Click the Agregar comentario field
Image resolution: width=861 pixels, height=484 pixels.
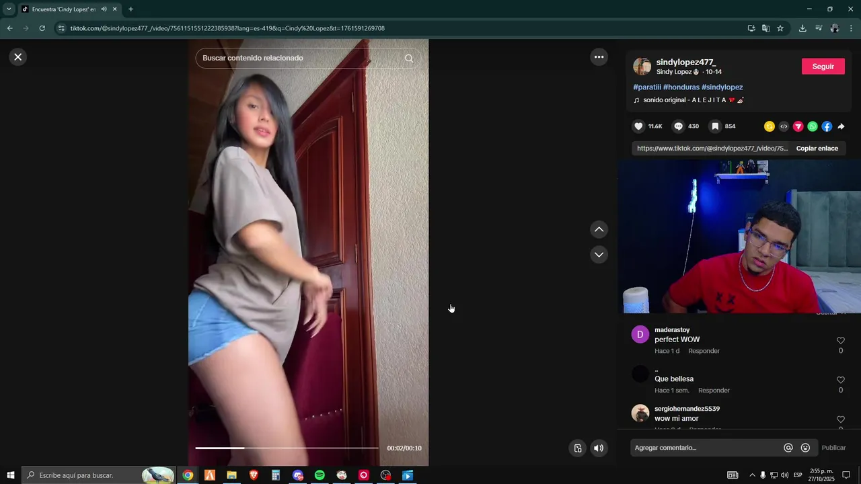click(706, 448)
